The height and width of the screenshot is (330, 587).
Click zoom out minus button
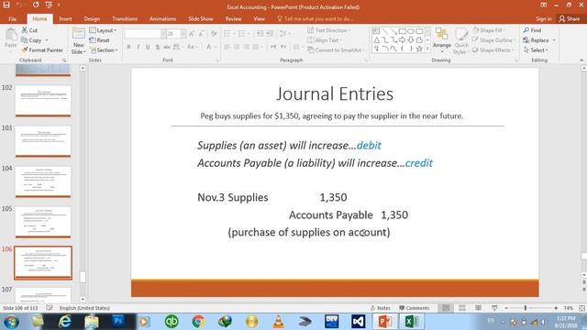506,308
